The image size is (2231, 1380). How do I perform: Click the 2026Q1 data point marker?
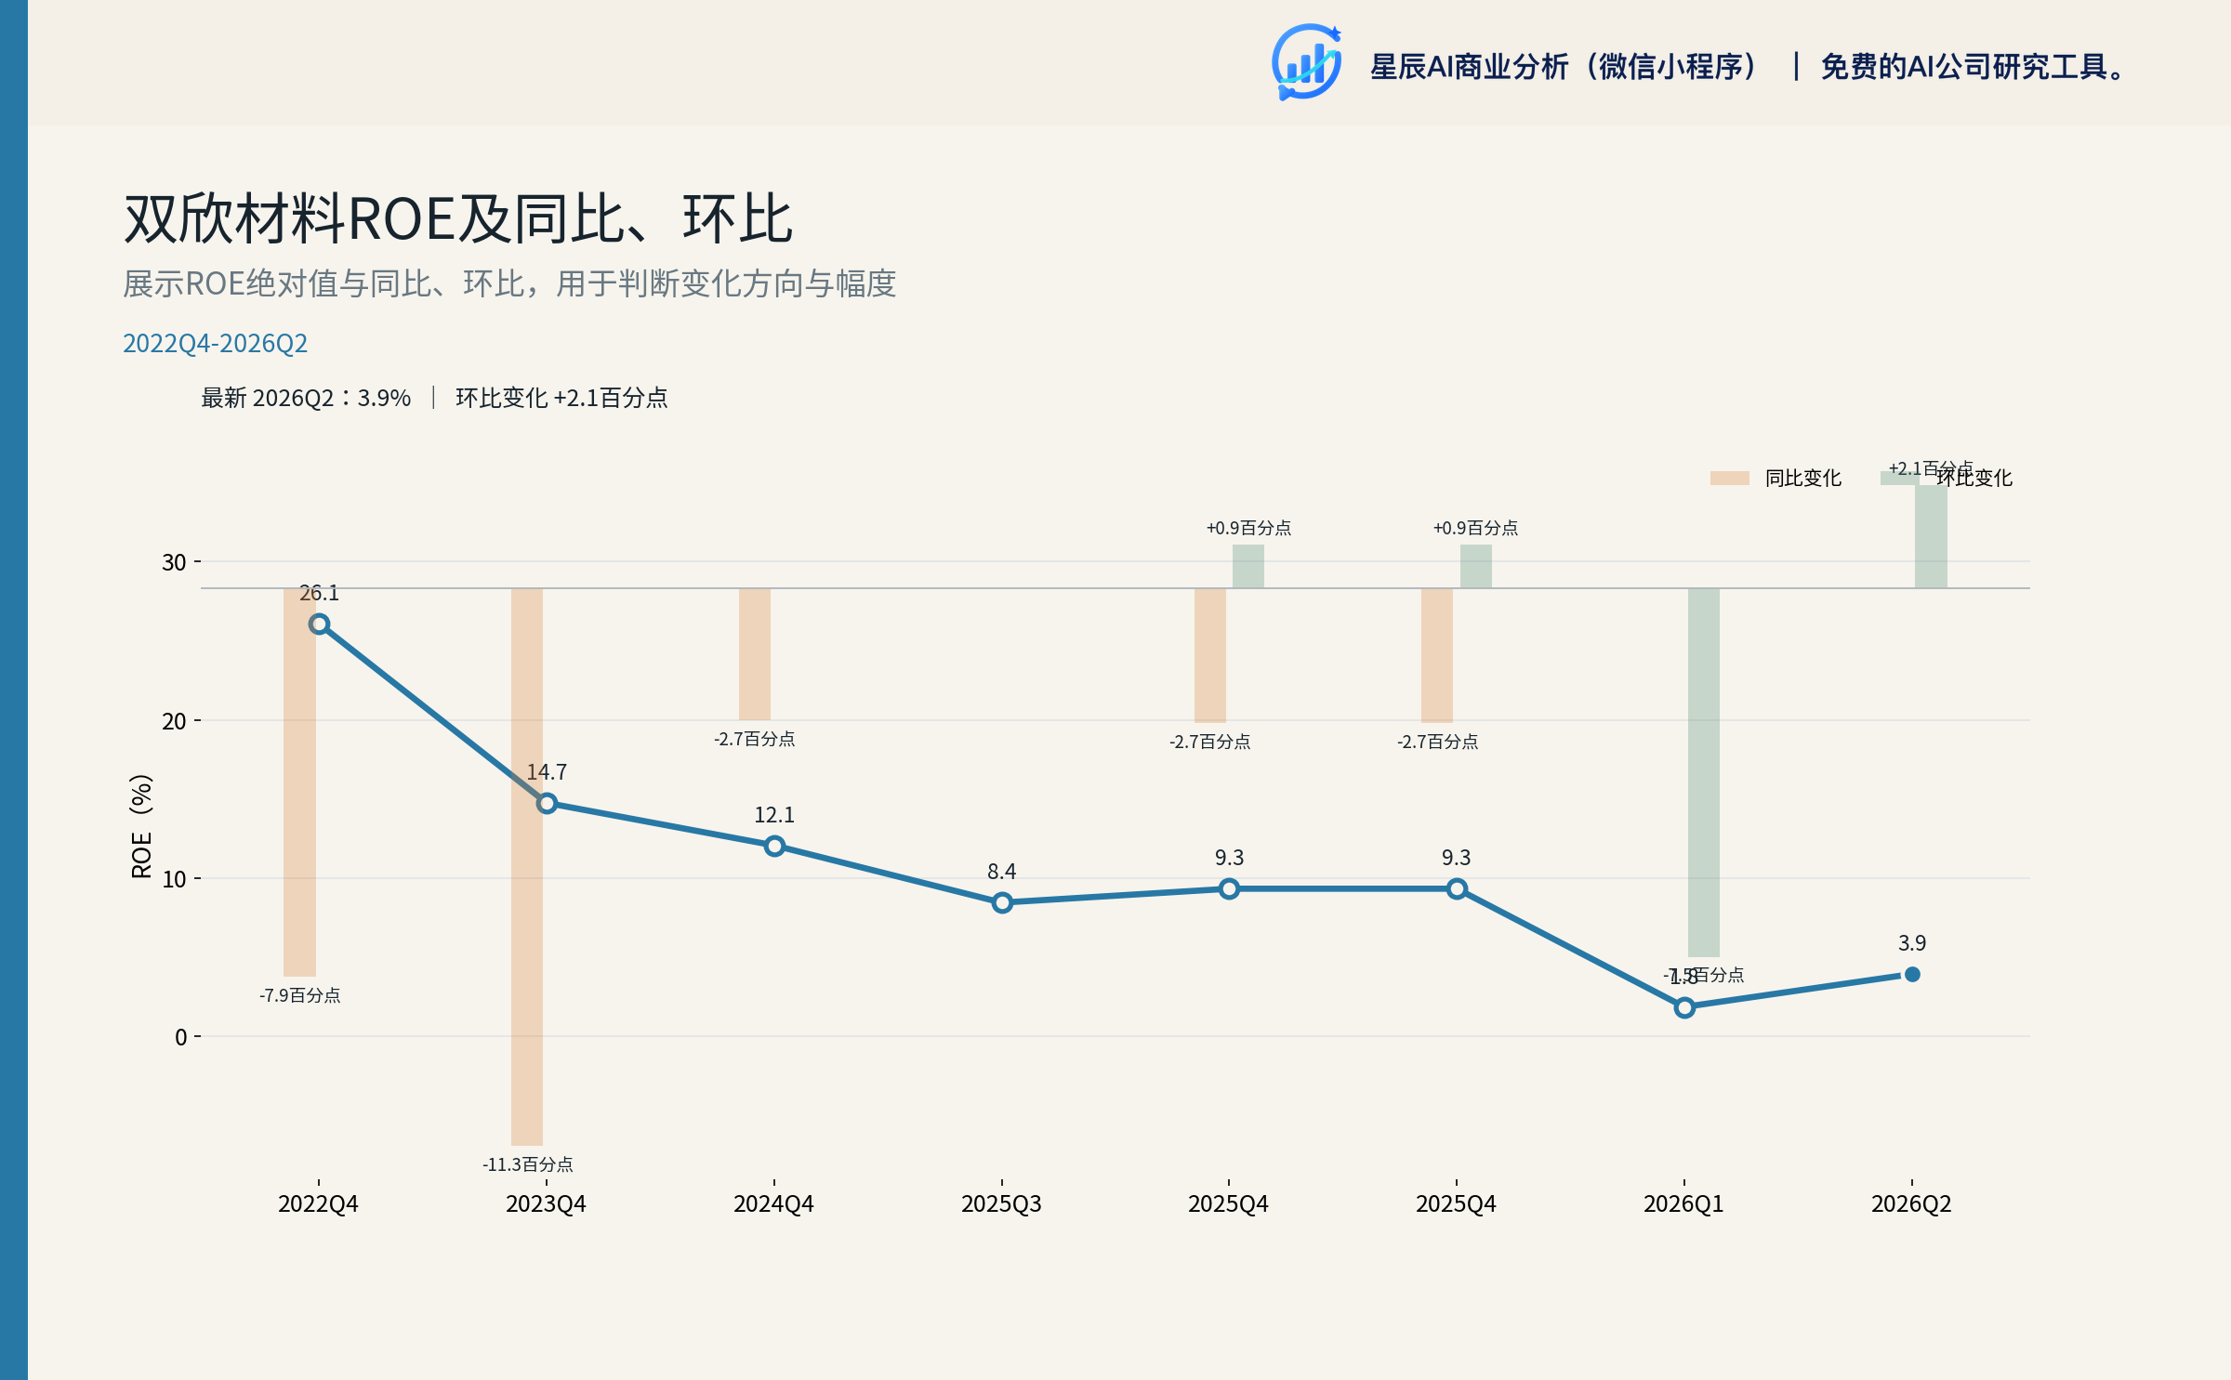click(x=1684, y=1007)
